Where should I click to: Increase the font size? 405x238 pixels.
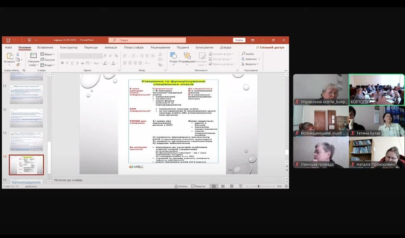(106, 56)
